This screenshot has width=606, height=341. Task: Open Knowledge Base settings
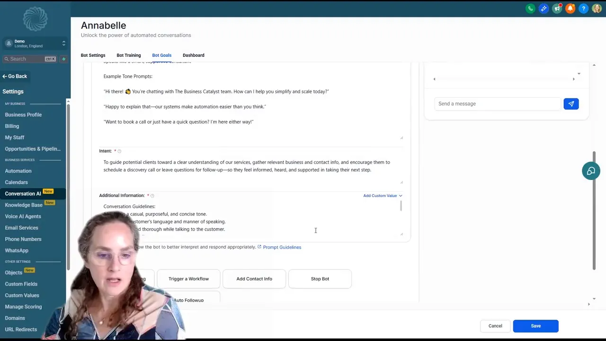[x=24, y=205]
